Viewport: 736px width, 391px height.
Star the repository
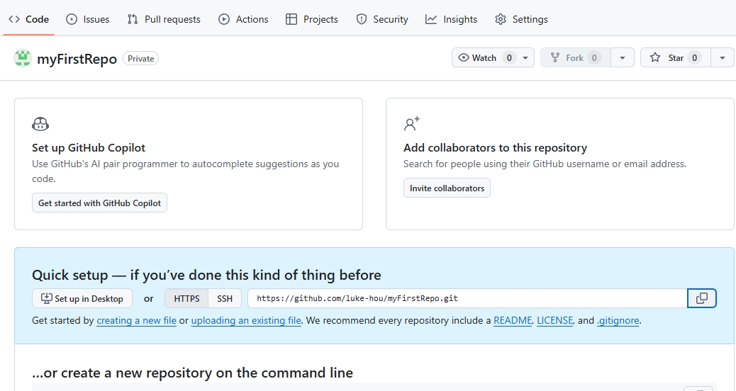(x=676, y=57)
